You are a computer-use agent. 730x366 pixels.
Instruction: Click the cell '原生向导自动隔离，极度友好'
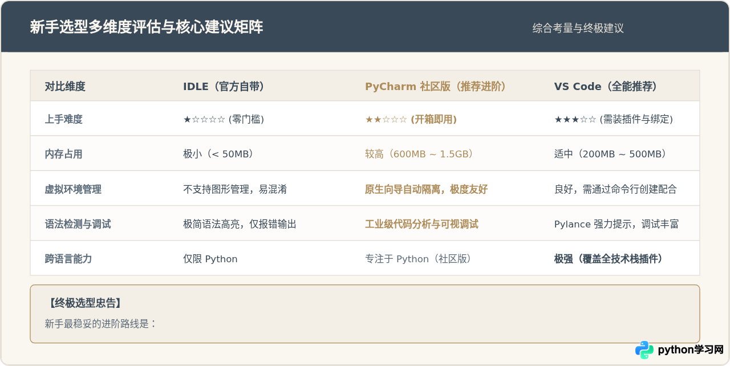tap(427, 189)
